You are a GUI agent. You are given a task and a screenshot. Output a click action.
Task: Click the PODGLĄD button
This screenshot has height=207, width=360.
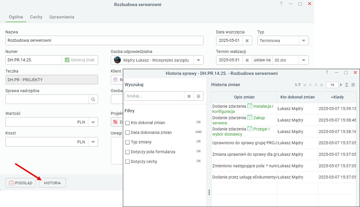click(20, 183)
